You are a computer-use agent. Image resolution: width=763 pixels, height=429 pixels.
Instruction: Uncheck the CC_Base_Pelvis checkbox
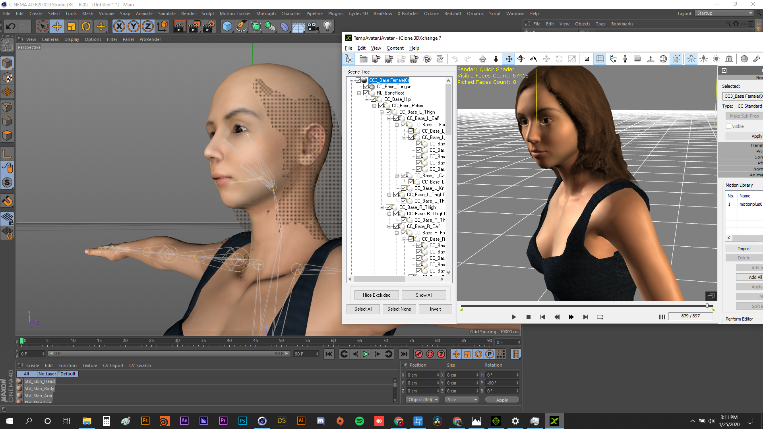[381, 106]
